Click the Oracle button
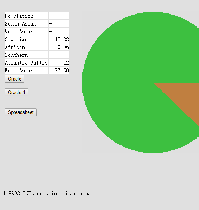Image resolution: width=199 pixels, height=210 pixels. (x=15, y=79)
